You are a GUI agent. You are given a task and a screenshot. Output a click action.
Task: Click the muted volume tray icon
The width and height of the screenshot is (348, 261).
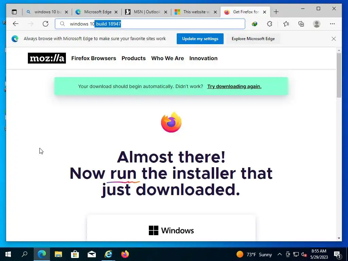click(x=304, y=254)
